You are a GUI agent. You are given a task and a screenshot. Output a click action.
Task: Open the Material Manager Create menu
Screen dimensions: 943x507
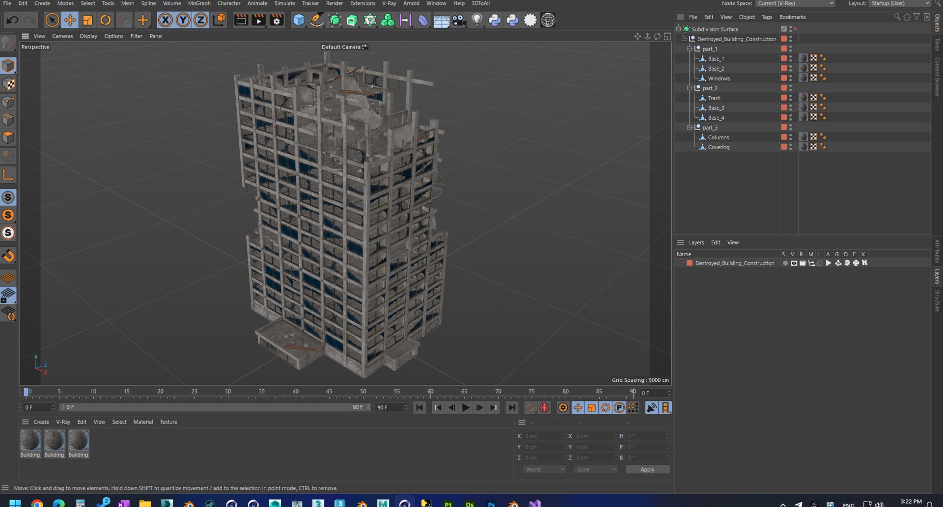(41, 422)
